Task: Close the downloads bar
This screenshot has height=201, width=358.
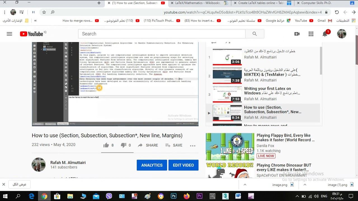Action: pos(4,185)
